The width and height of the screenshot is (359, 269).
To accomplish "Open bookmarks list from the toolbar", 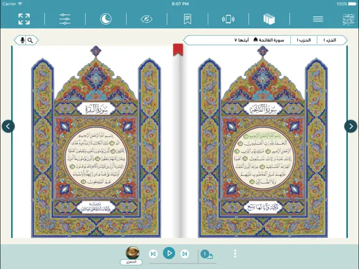I will pyautogui.click(x=187, y=19).
